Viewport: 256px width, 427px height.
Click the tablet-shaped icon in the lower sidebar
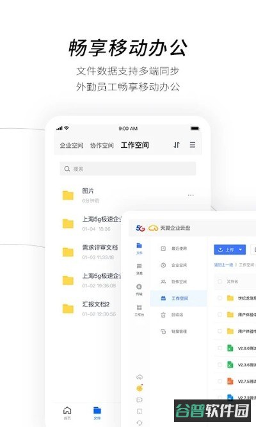click(140, 411)
